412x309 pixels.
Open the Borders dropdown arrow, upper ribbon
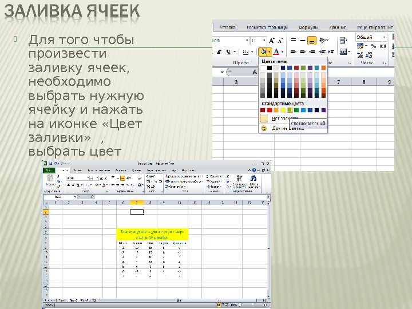pos(252,51)
